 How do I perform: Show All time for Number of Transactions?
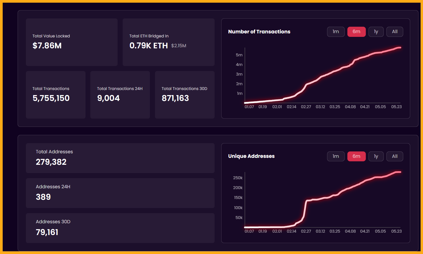[394, 32]
